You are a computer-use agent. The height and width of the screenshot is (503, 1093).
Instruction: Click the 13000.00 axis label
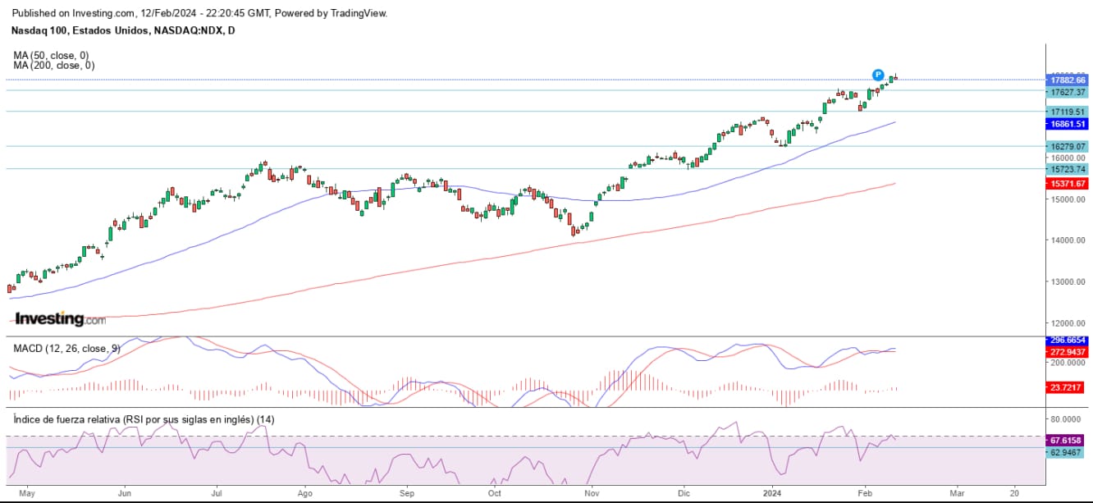1068,281
